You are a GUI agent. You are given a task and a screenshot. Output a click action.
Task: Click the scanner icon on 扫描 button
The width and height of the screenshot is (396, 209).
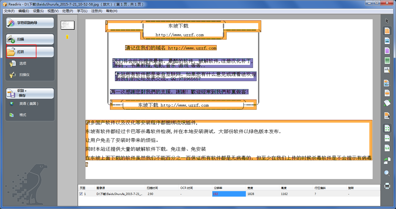click(11, 39)
